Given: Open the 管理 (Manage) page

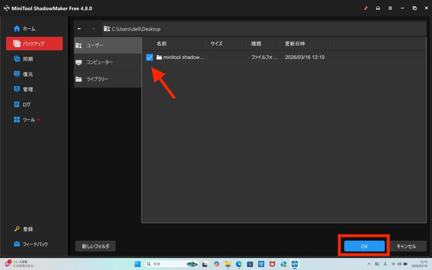Looking at the screenshot, I should click(28, 89).
